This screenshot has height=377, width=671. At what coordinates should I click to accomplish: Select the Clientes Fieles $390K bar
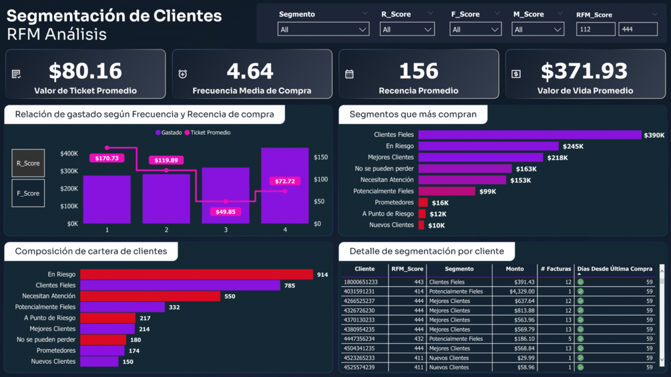click(x=529, y=135)
